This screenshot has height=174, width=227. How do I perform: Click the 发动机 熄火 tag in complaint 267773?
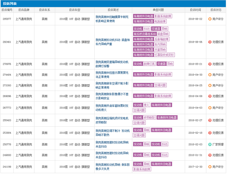(x=141, y=105)
